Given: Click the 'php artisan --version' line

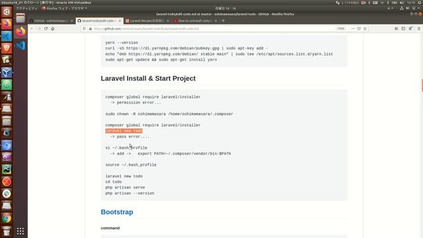Looking at the screenshot, I should coord(130,193).
